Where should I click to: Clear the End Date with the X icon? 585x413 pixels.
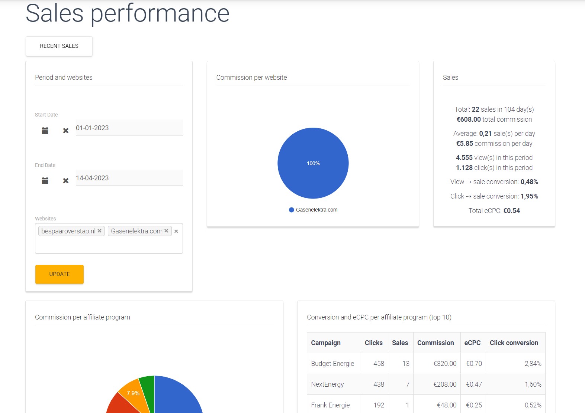pos(66,181)
